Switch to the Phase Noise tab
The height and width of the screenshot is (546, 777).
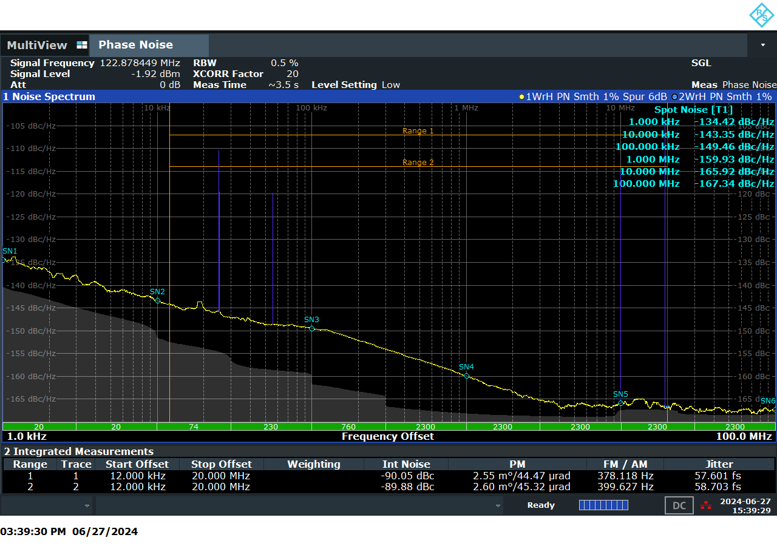(x=149, y=45)
